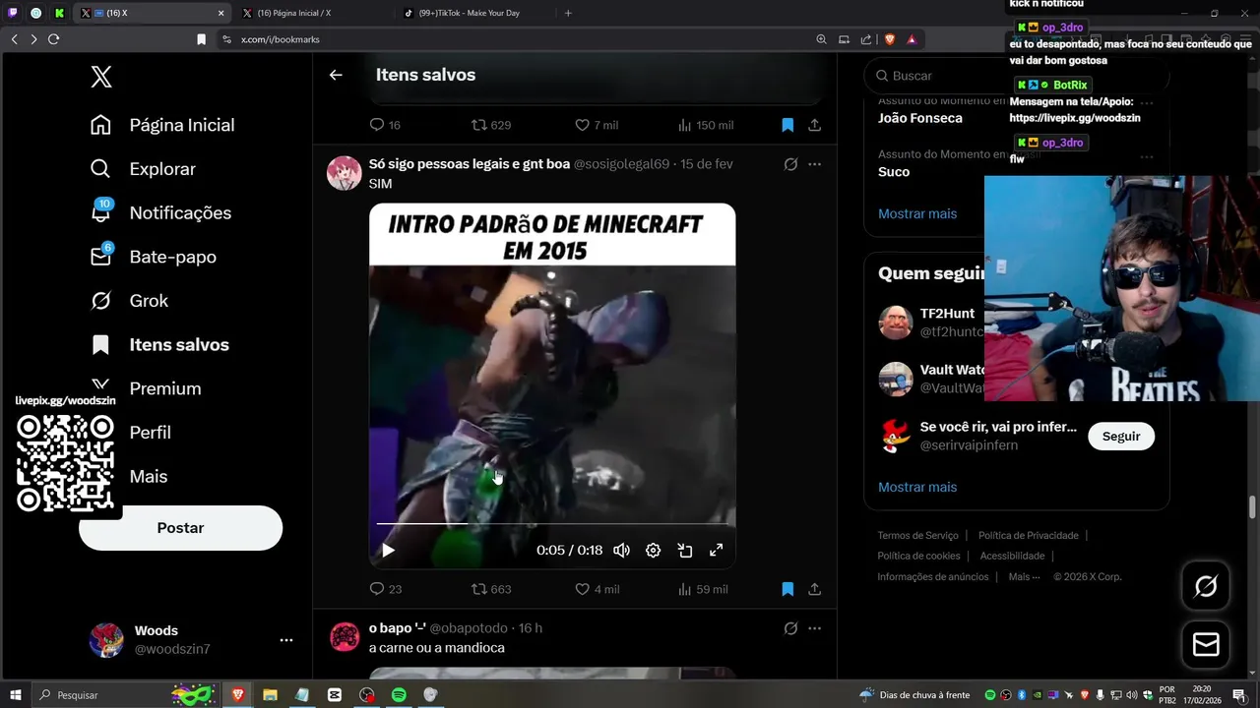Open a new browser tab
This screenshot has height=708, width=1260.
pos(568,13)
